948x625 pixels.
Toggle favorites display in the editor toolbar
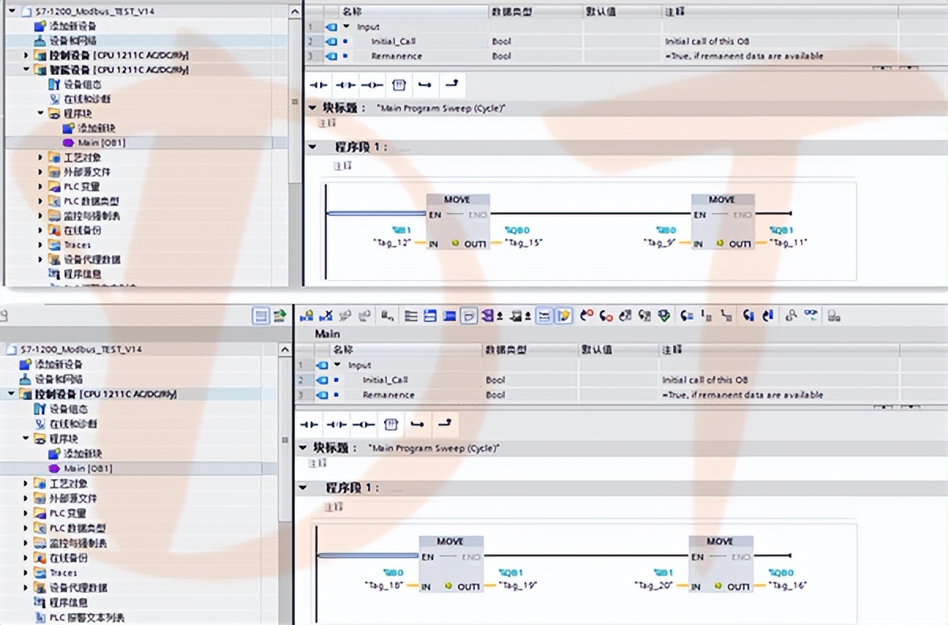pyautogui.click(x=563, y=316)
